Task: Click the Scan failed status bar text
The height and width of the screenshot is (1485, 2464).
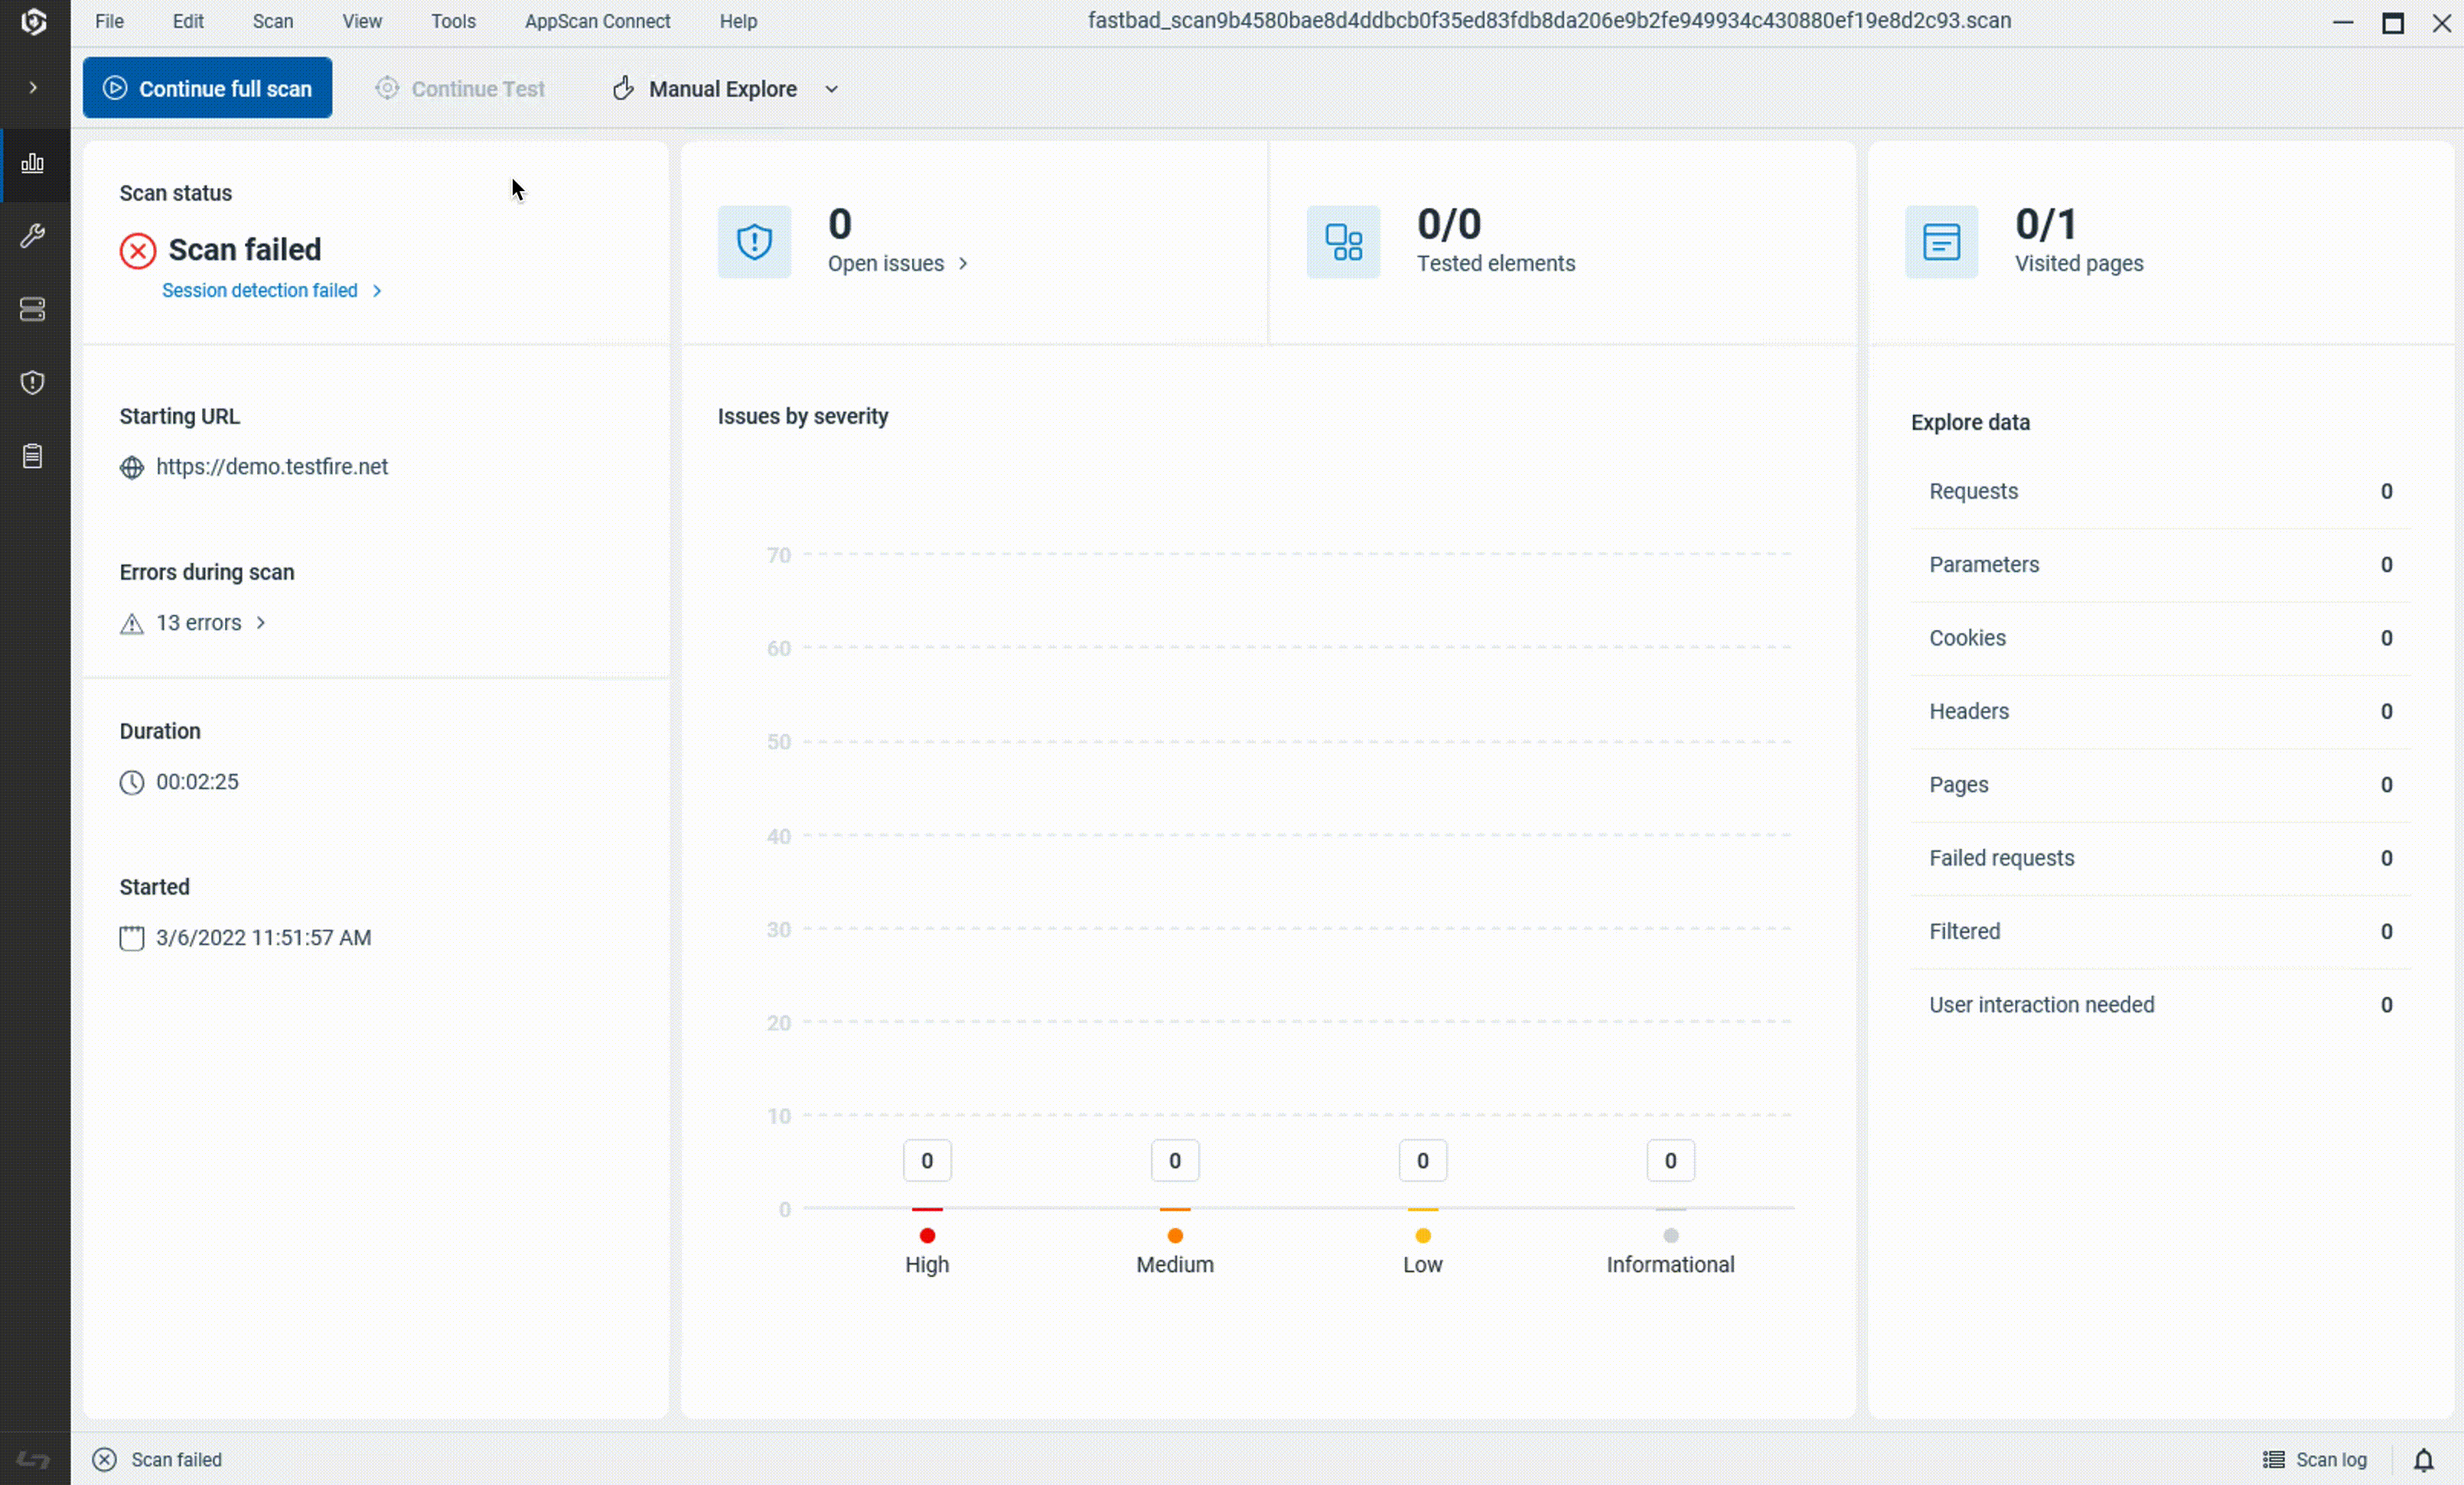Action: click(177, 1460)
